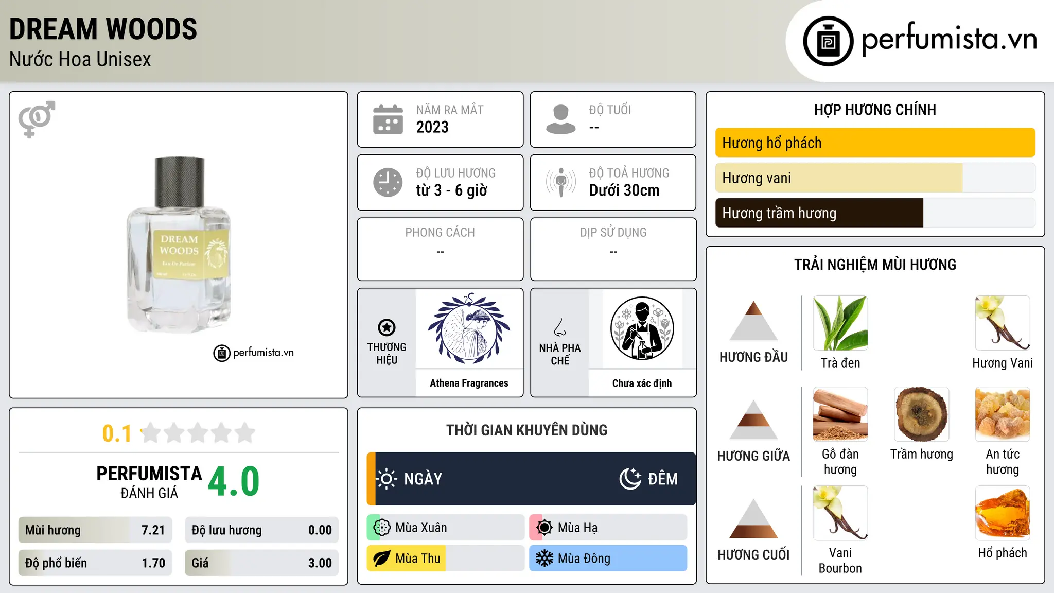This screenshot has width=1054, height=593.
Task: Click the Hương Vani note image
Action: [x=1003, y=323]
